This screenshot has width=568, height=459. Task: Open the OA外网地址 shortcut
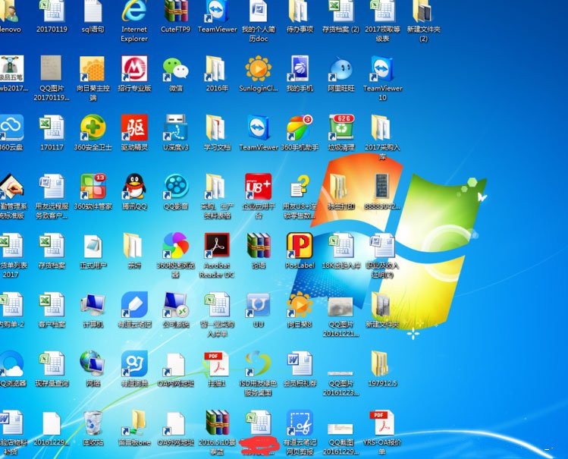176,428
